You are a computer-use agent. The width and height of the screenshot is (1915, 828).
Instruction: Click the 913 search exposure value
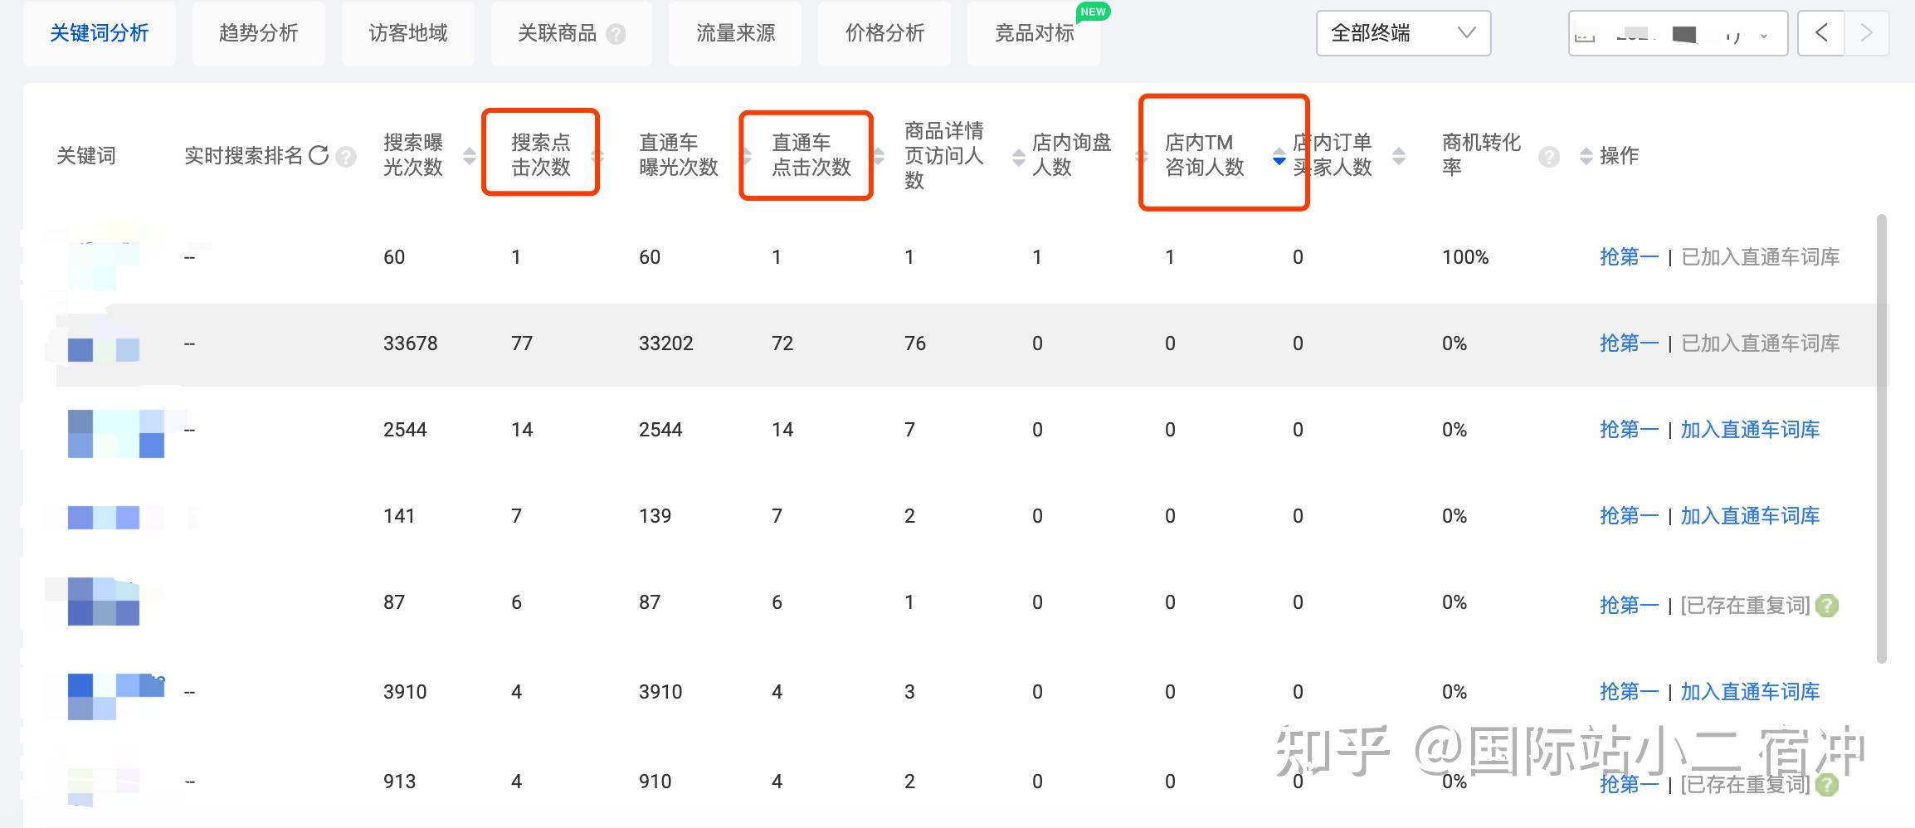[399, 782]
